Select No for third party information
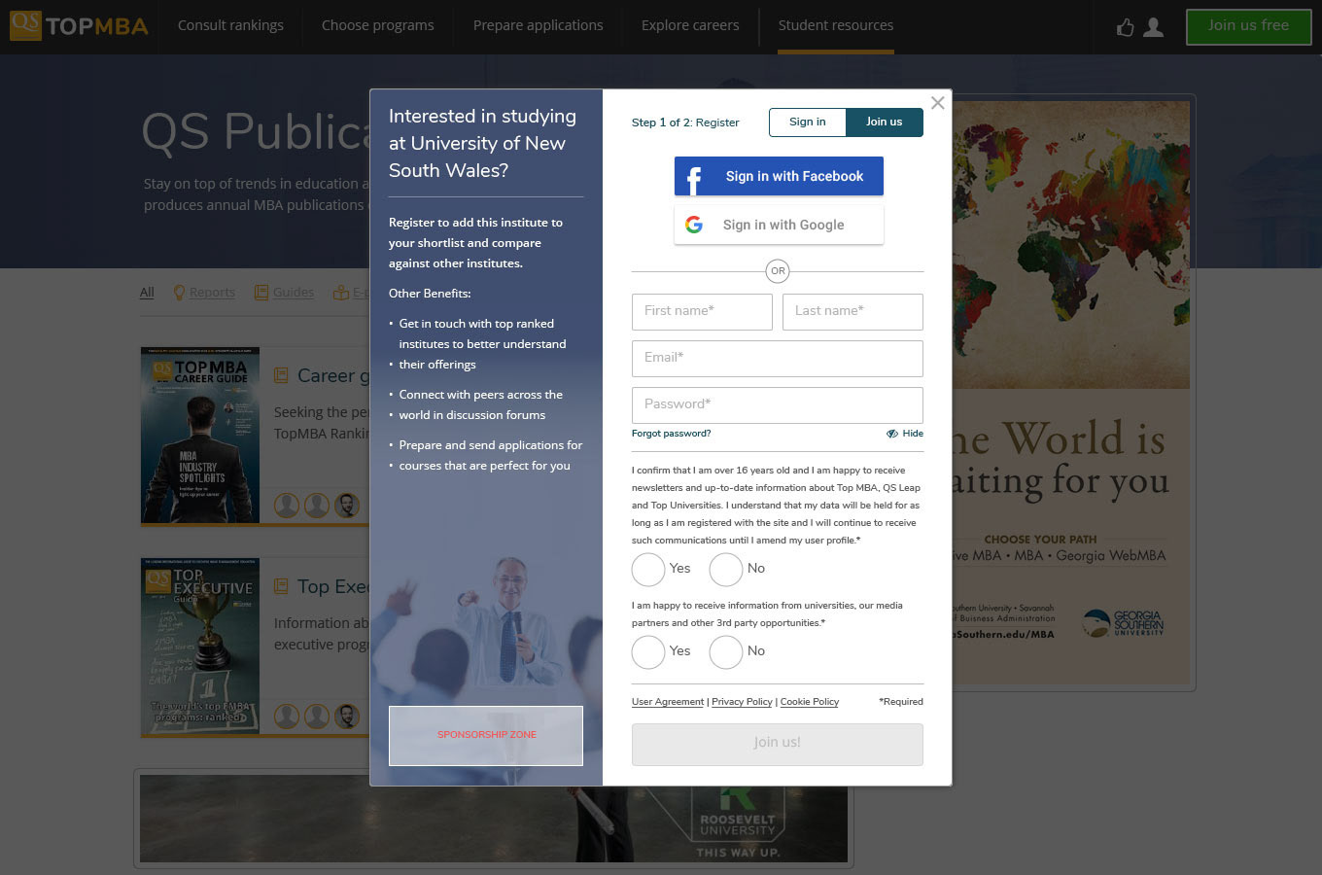Screen dimensions: 1322x875 (x=726, y=651)
